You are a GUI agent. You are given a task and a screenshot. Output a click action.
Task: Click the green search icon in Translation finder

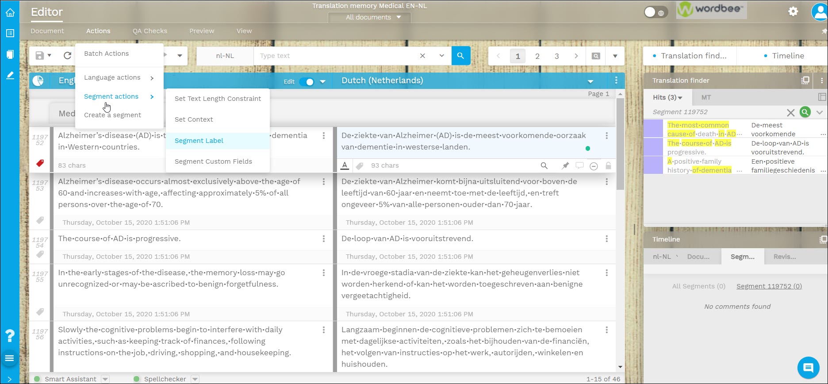pyautogui.click(x=805, y=112)
